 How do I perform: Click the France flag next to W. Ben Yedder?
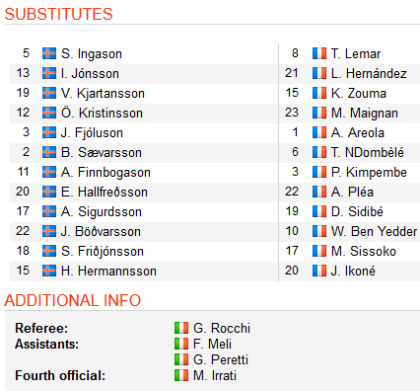pos(319,231)
